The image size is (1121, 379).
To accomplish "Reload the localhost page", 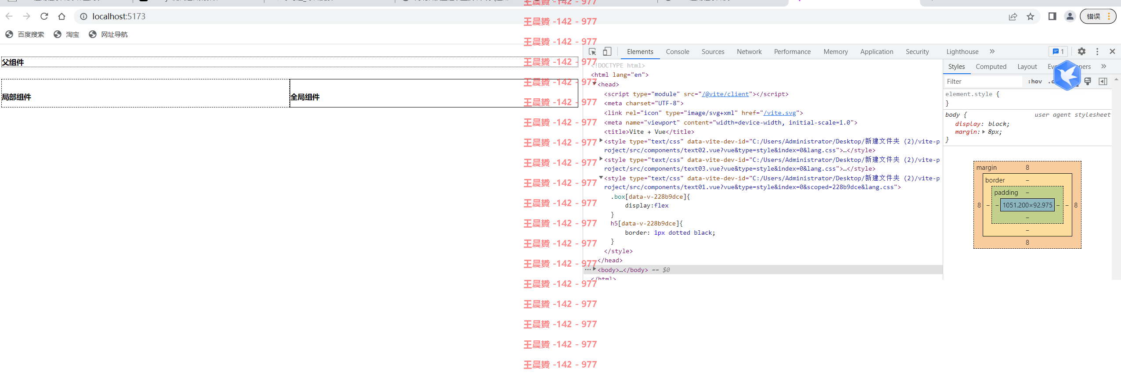I will 44,16.
